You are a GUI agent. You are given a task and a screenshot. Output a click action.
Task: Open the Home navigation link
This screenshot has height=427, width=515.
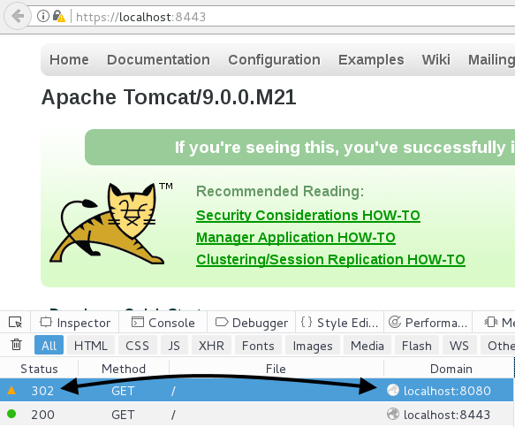click(69, 60)
